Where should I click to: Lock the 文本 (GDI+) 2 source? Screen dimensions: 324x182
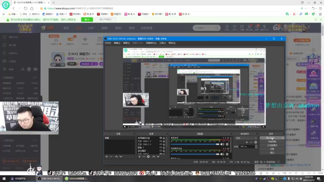(x=164, y=144)
